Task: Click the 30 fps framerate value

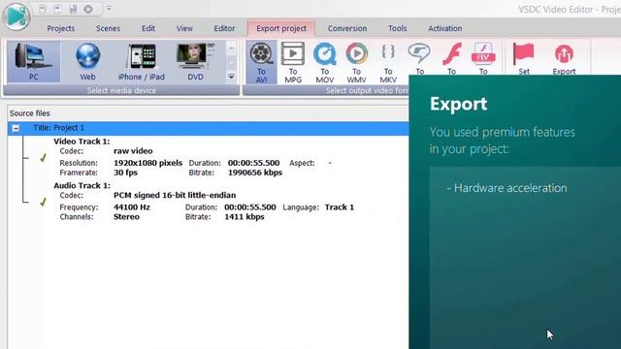Action: coord(125,173)
